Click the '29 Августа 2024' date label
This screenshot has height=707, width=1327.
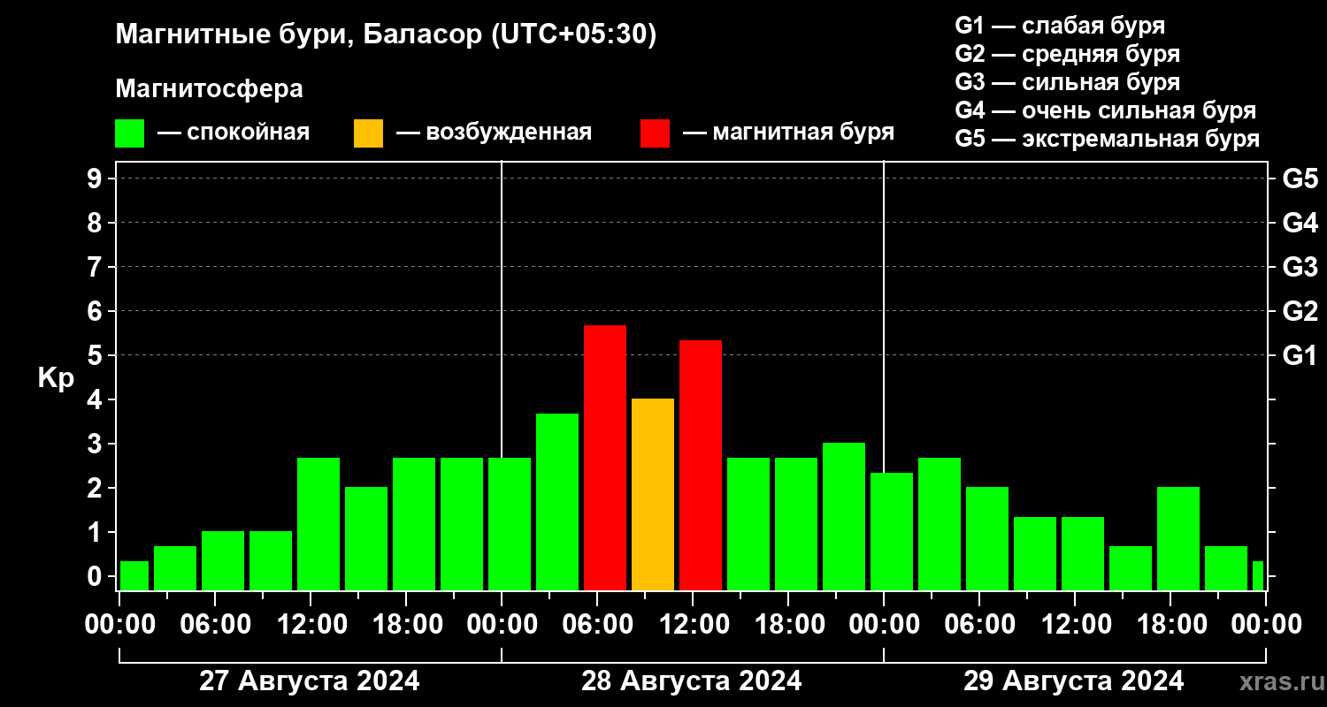[x=1074, y=681]
